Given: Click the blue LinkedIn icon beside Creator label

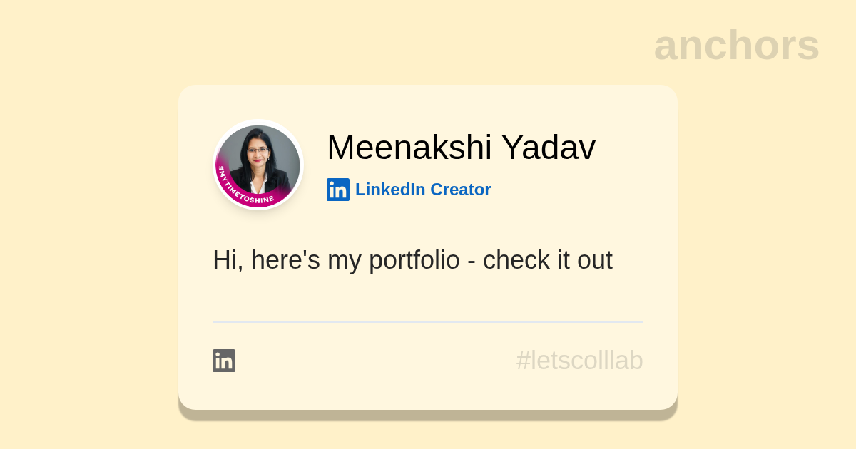Looking at the screenshot, I should [x=338, y=190].
